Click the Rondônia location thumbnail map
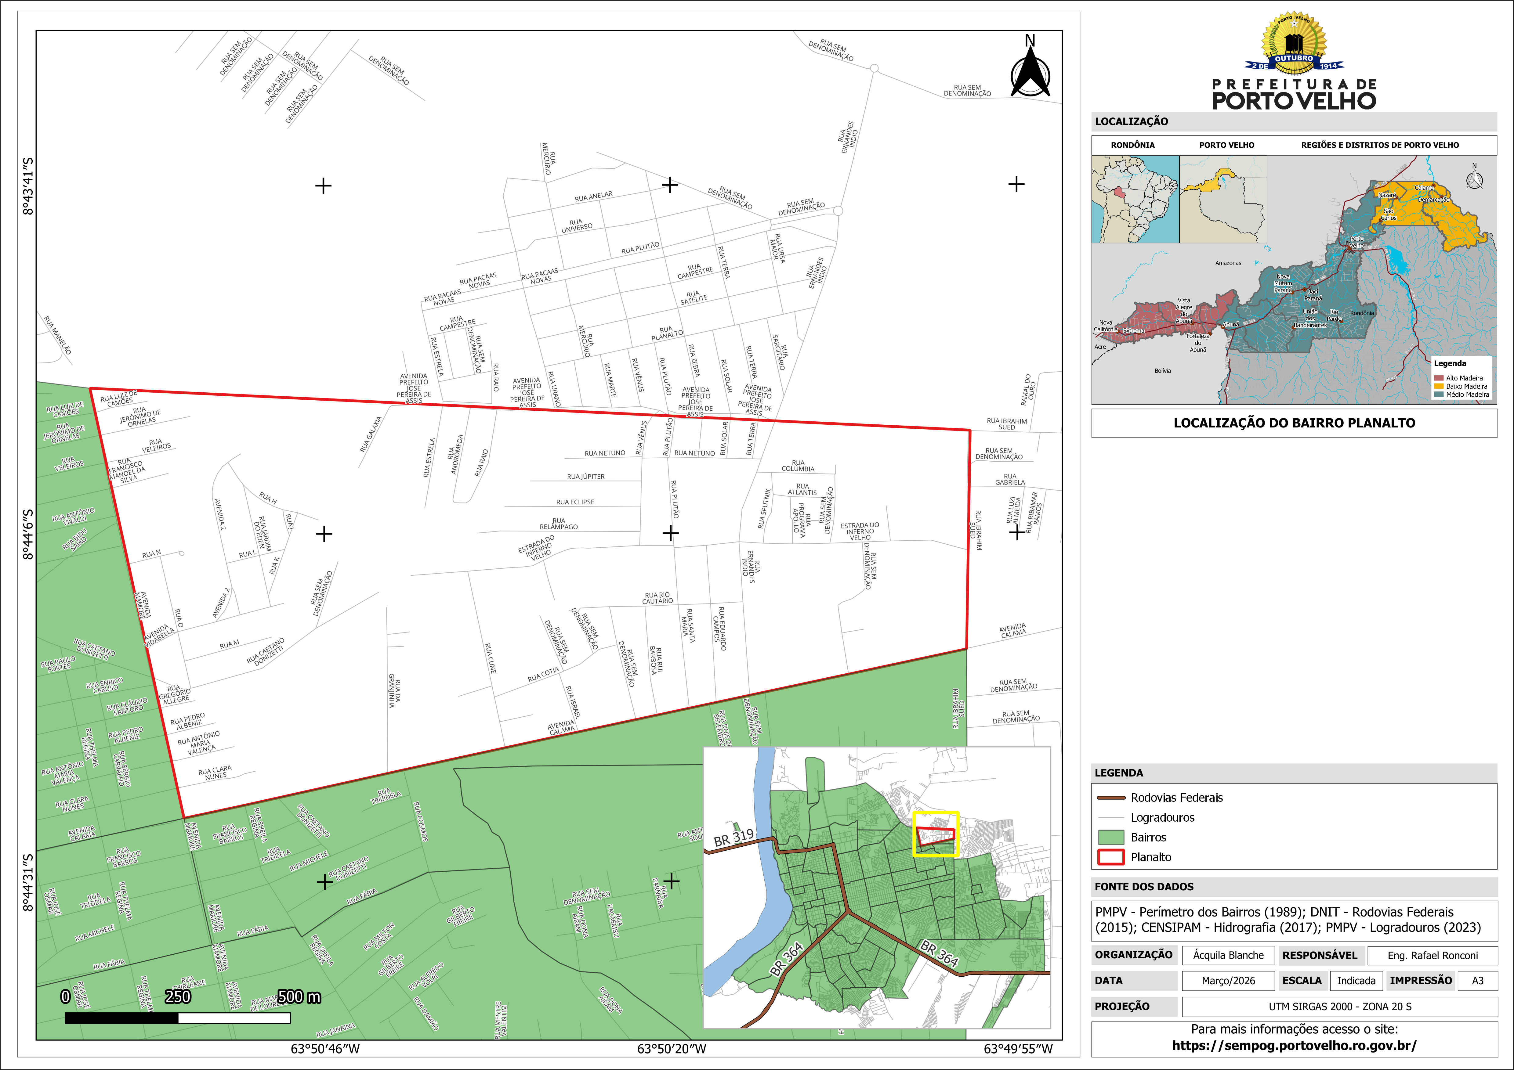This screenshot has height=1070, width=1514. 1135,199
